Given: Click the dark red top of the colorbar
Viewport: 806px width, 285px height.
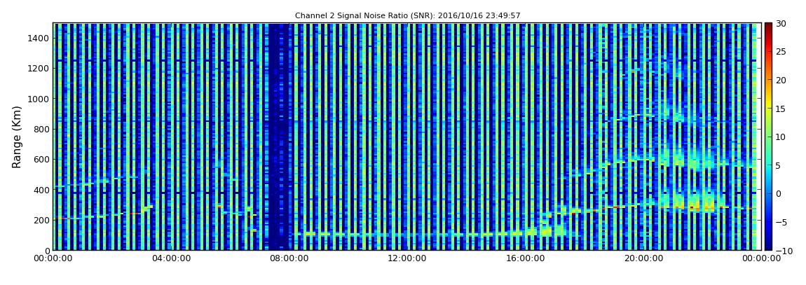Looking at the screenshot, I should coord(768,27).
